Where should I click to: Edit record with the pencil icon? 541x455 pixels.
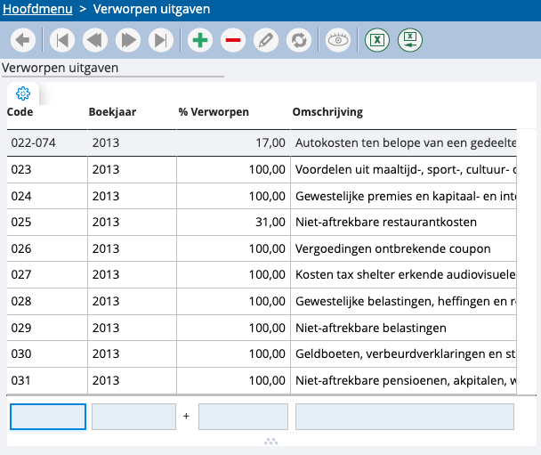pos(264,40)
